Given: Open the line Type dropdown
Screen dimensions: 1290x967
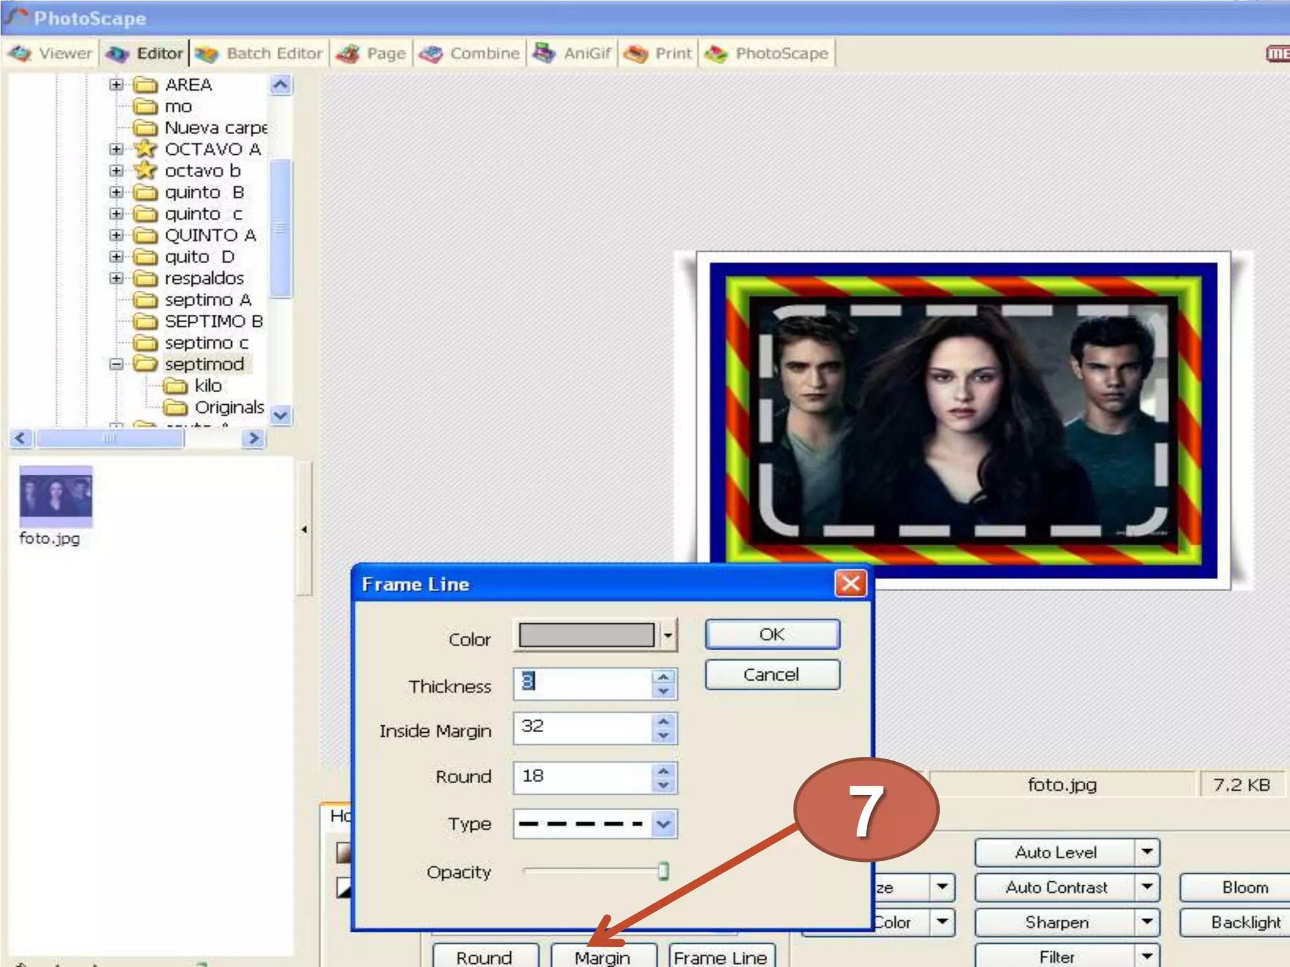Looking at the screenshot, I should [664, 824].
